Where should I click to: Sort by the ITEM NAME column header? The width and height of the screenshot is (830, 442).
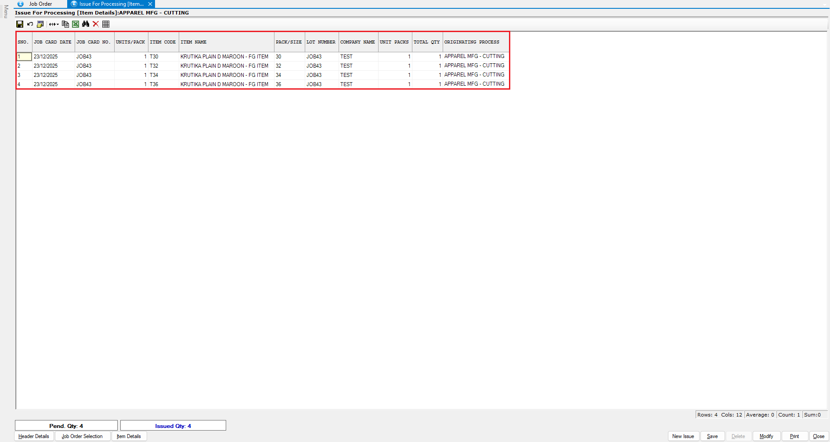click(x=226, y=42)
